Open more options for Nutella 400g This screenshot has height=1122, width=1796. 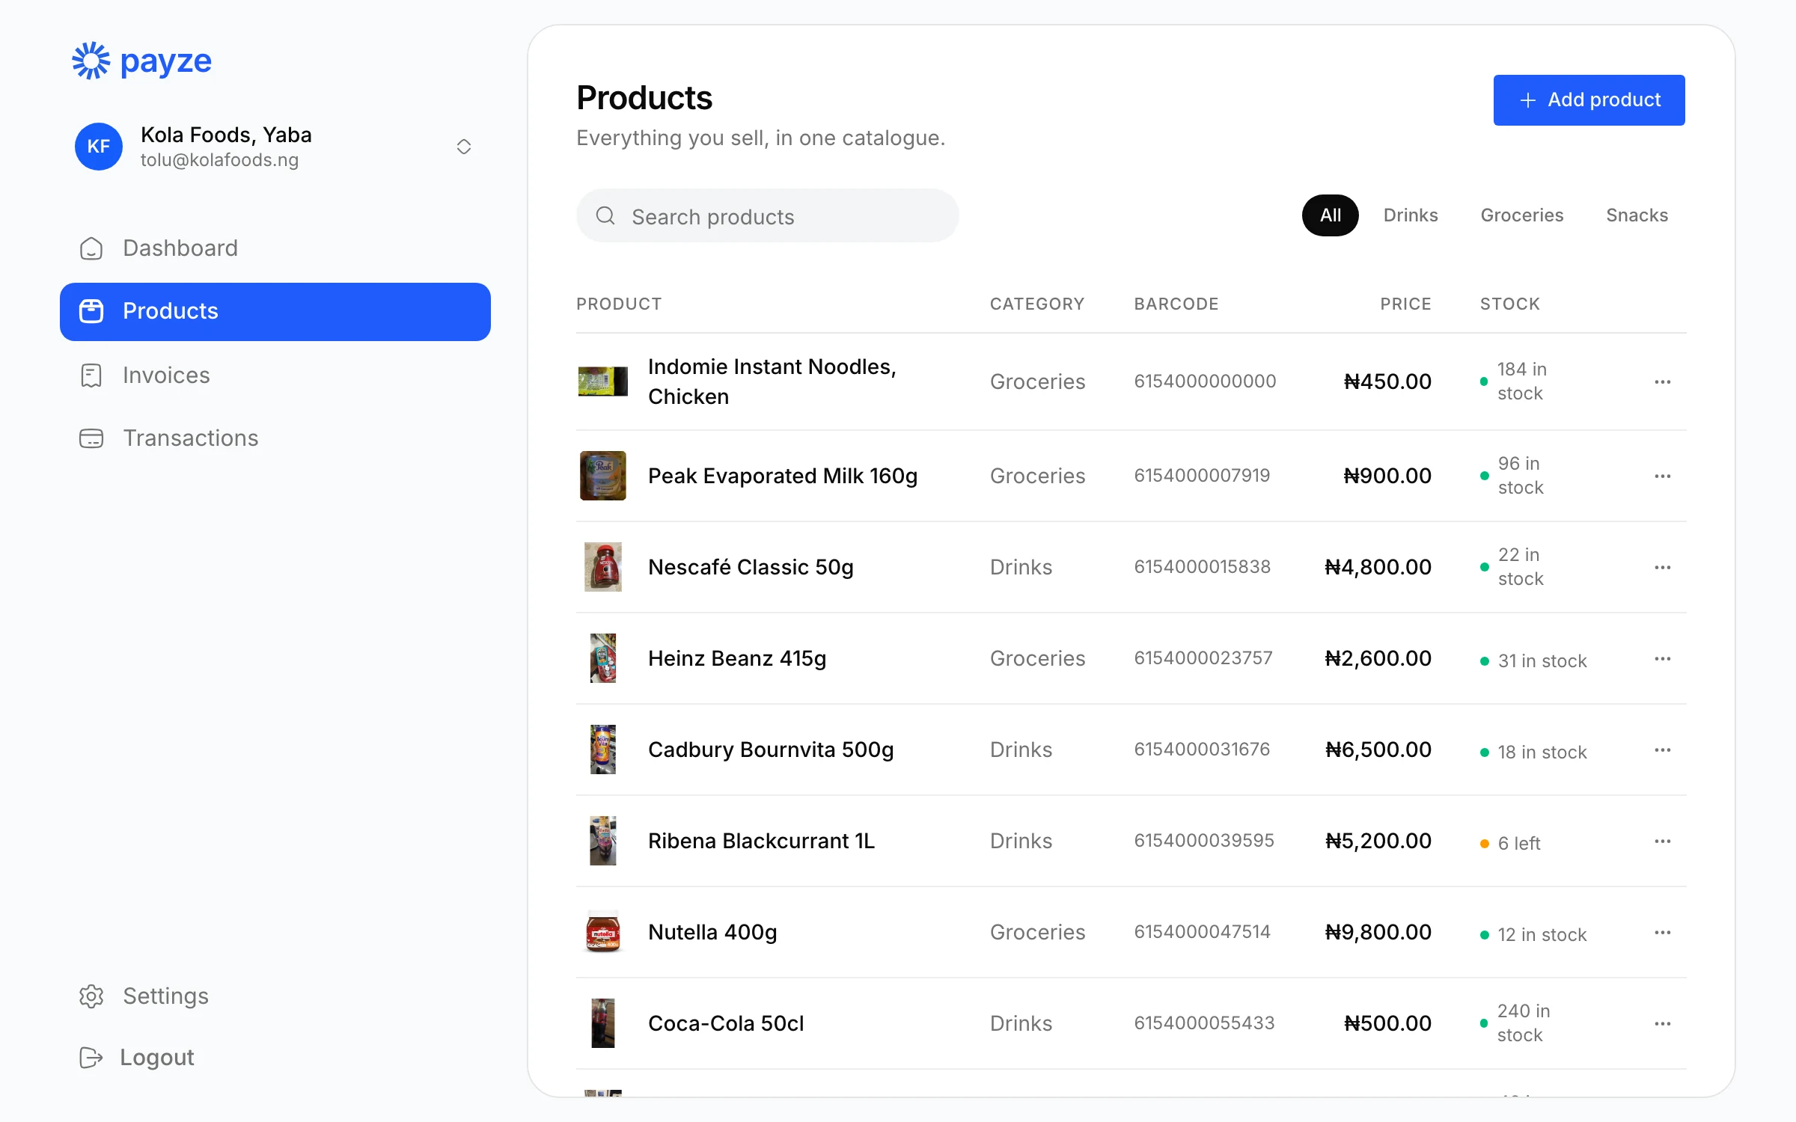tap(1663, 933)
